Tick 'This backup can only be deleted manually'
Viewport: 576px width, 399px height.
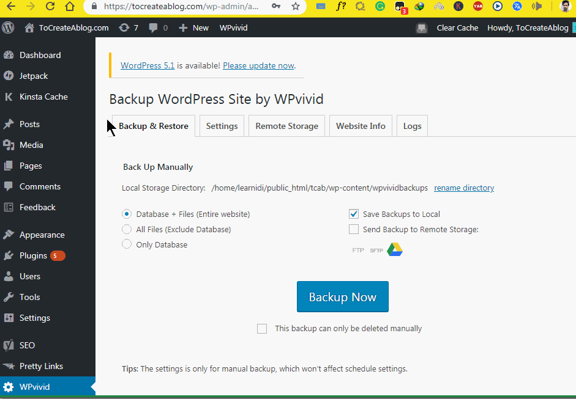click(262, 329)
